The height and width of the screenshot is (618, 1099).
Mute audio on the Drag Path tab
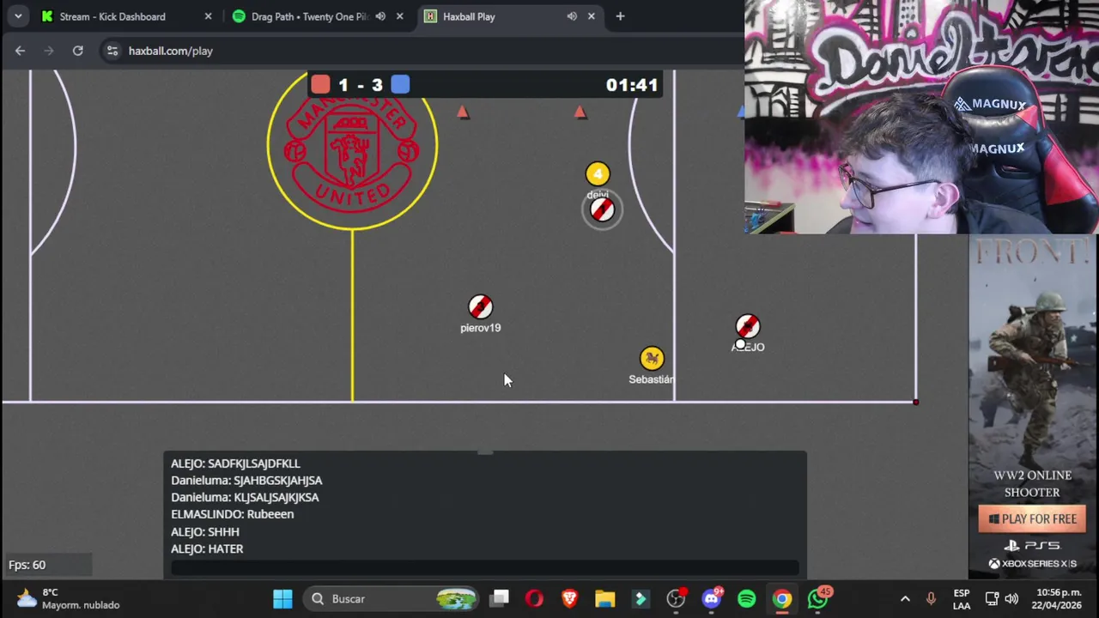(x=380, y=16)
